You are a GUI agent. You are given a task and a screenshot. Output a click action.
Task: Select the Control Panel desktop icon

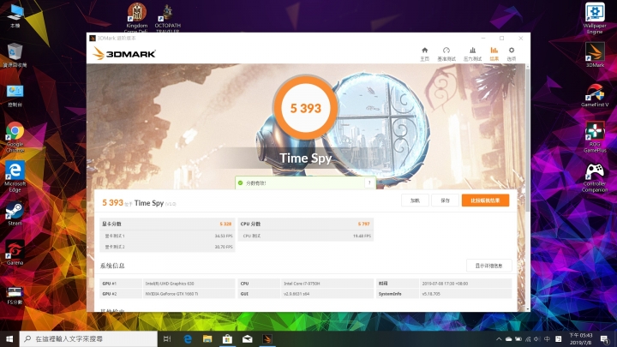(x=15, y=96)
